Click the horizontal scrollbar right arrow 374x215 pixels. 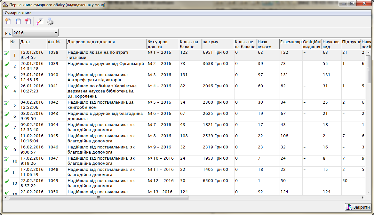(x=363, y=198)
